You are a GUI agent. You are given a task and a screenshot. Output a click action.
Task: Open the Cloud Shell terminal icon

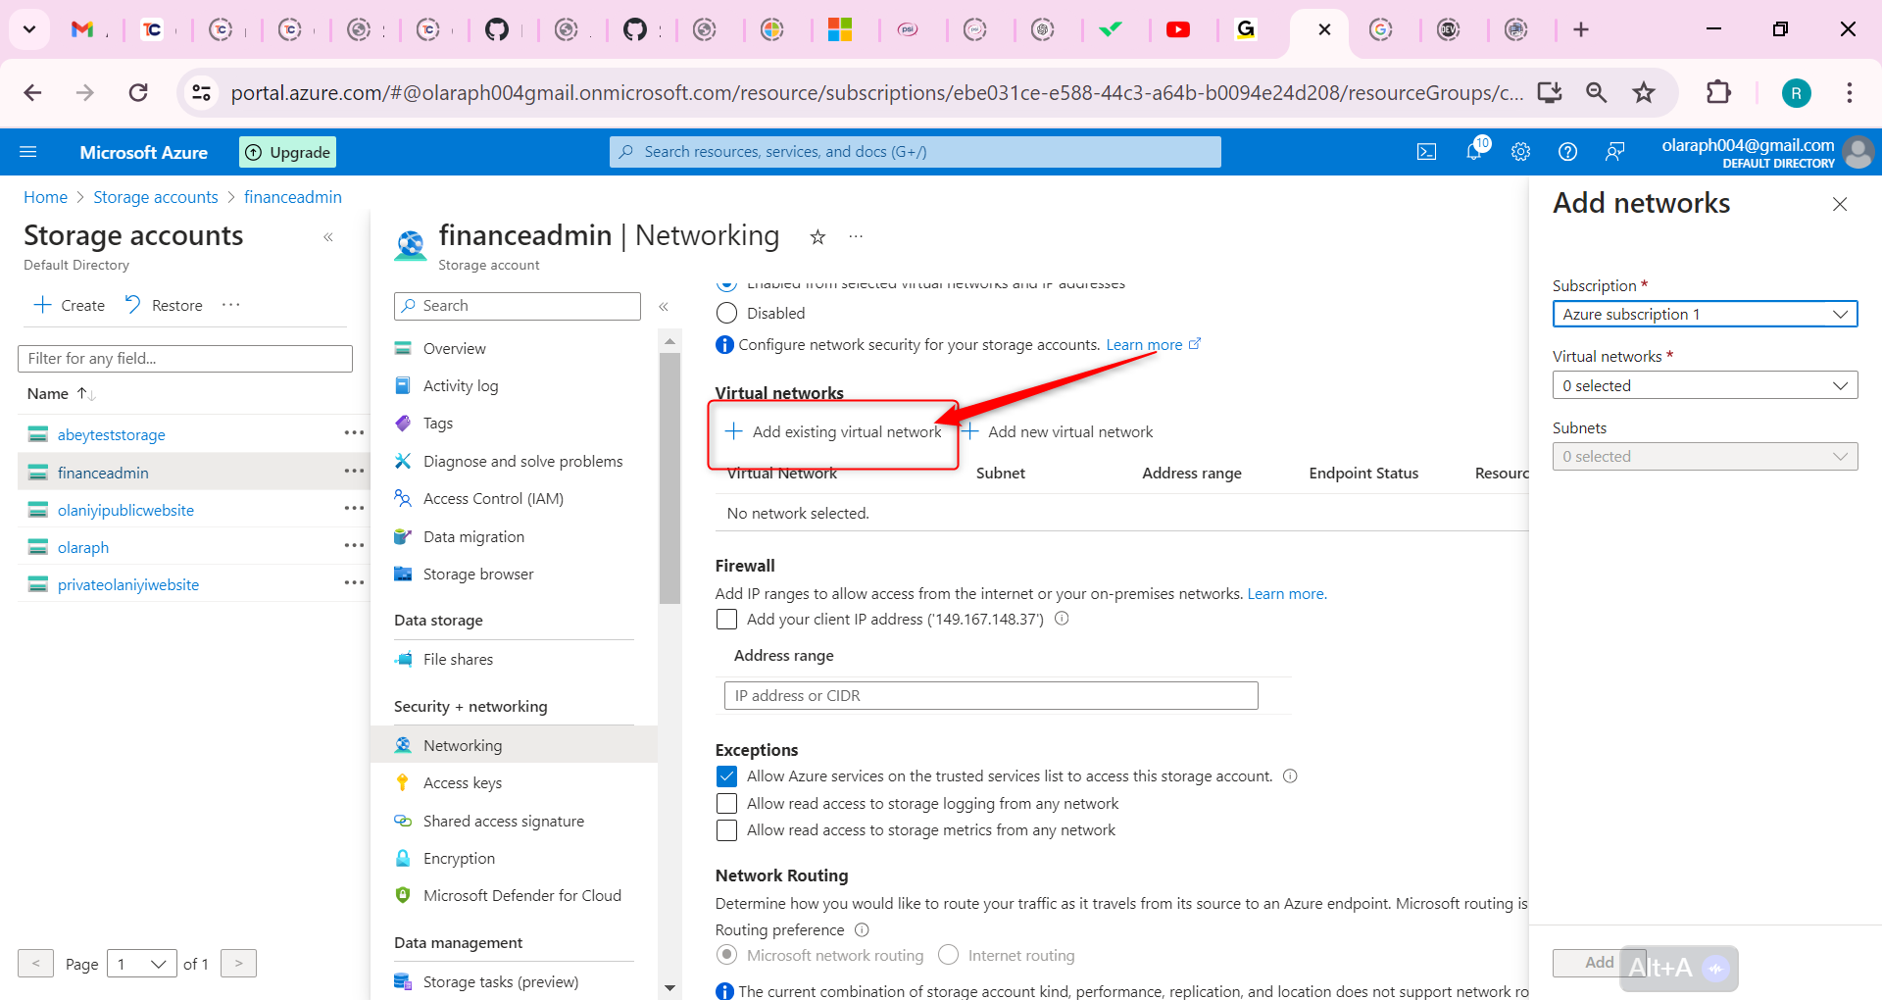pos(1426,151)
